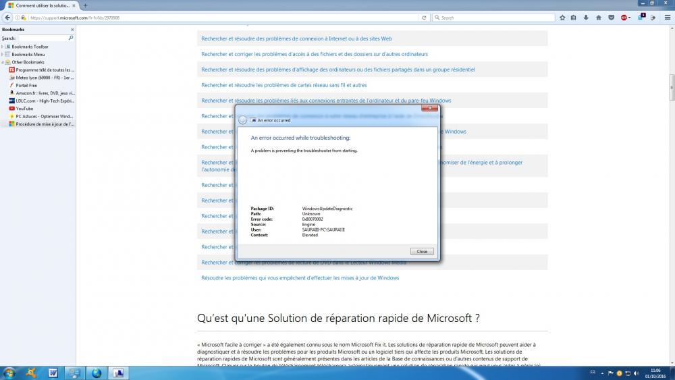Expand the Bookmarks Toolbar folder
This screenshot has width=675, height=380.
[3, 47]
